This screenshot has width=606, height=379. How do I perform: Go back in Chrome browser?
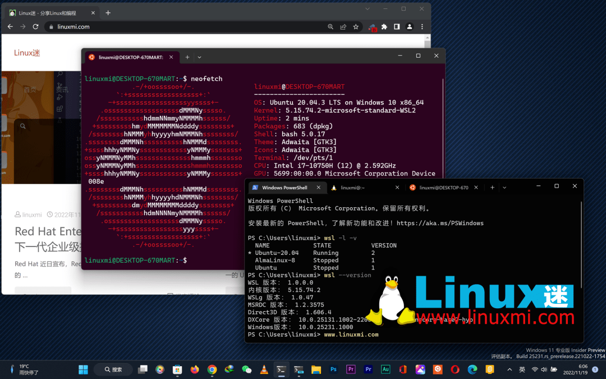[11, 27]
